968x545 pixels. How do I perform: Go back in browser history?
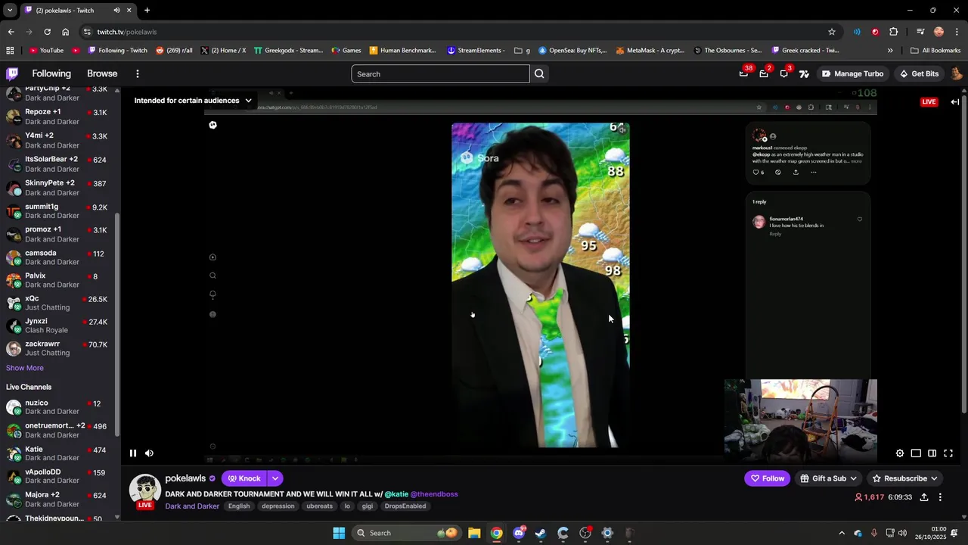(11, 32)
